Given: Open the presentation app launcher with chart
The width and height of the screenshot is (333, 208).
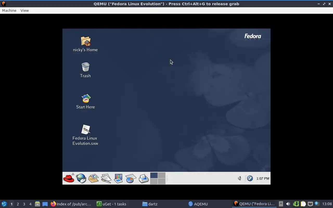Looking at the screenshot, I should [118, 178].
